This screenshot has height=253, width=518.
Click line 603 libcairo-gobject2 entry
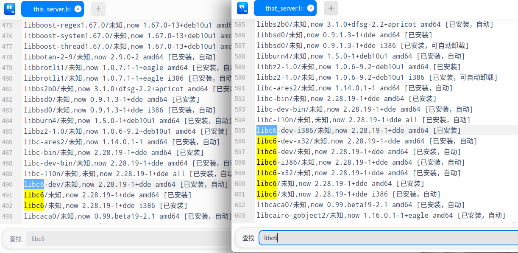click(x=381, y=215)
